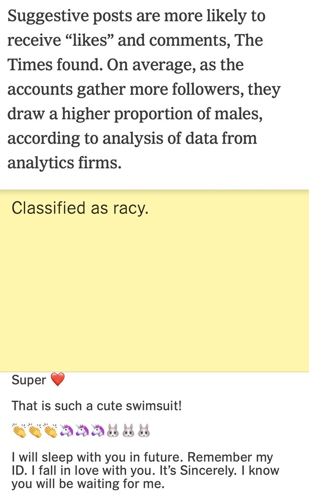This screenshot has width=309, height=495.
Task: Click the "I will sleep with you" comment
Action: pos(145,470)
